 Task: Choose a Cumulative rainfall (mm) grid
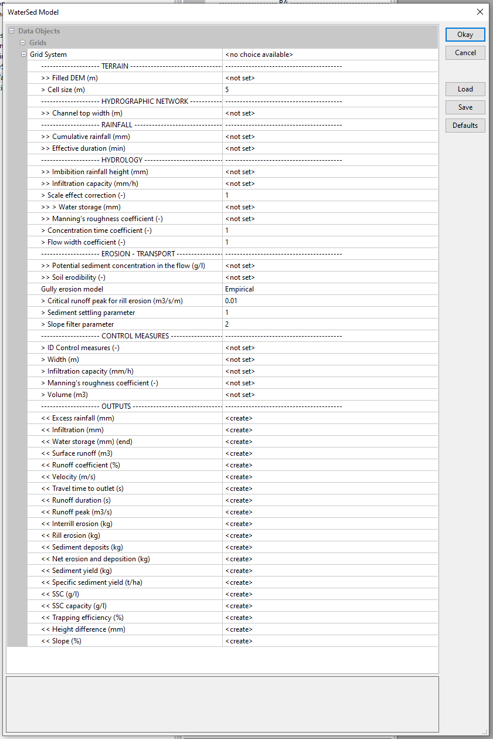pyautogui.click(x=329, y=137)
